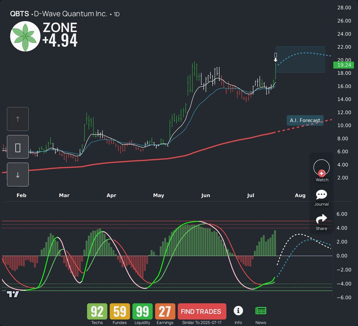Select the Fundas score 59 badge
358x326 pixels.
tap(120, 312)
